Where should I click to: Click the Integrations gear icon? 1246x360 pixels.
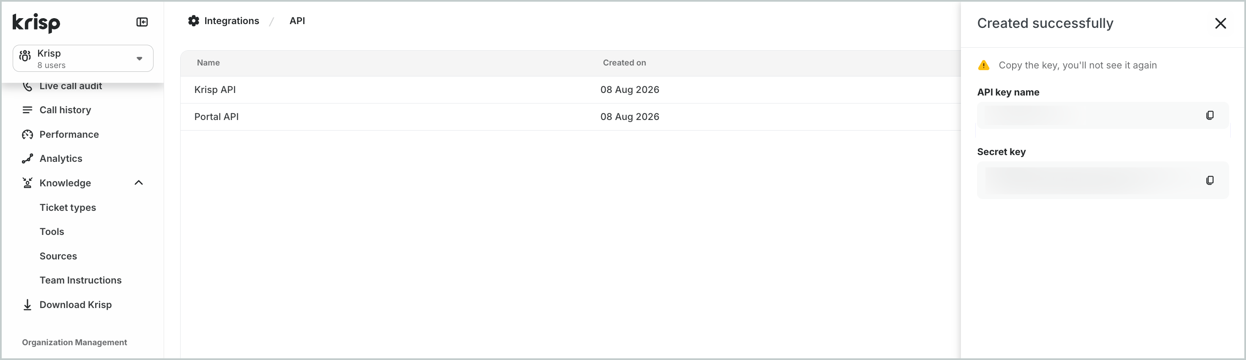[x=193, y=21]
